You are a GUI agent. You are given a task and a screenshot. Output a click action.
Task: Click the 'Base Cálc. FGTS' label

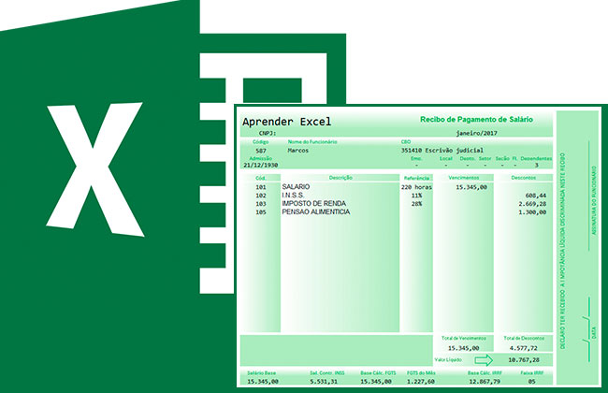pyautogui.click(x=378, y=373)
